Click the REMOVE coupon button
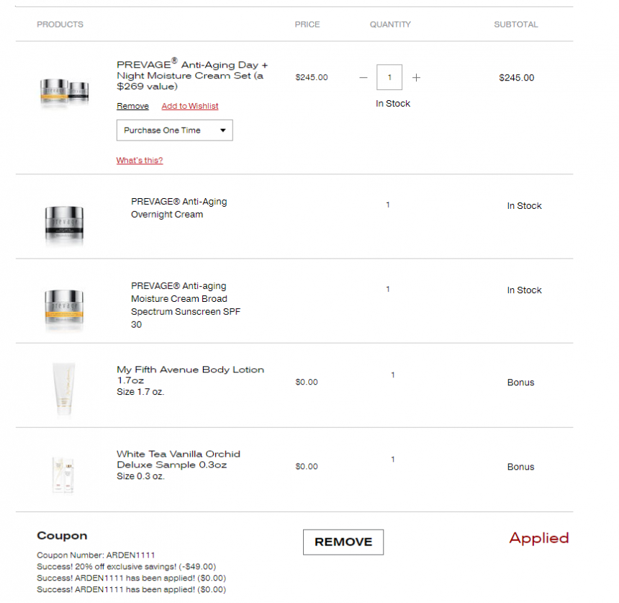The height and width of the screenshot is (603, 619). coord(343,542)
